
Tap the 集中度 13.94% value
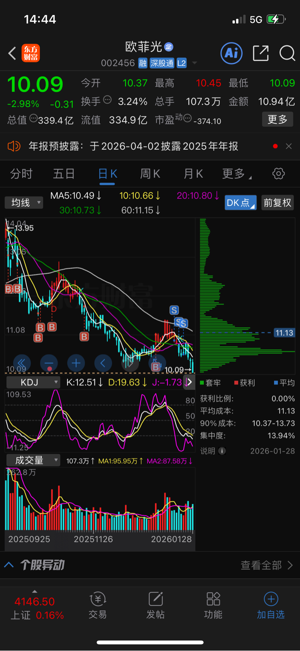[281, 436]
